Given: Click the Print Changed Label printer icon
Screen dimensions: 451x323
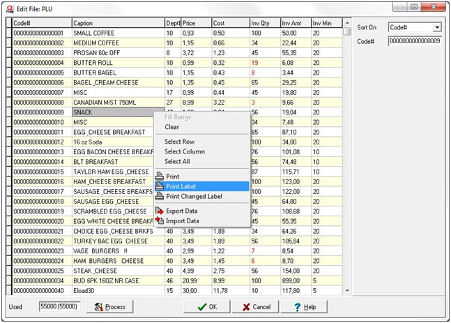Looking at the screenshot, I should pyautogui.click(x=160, y=196).
